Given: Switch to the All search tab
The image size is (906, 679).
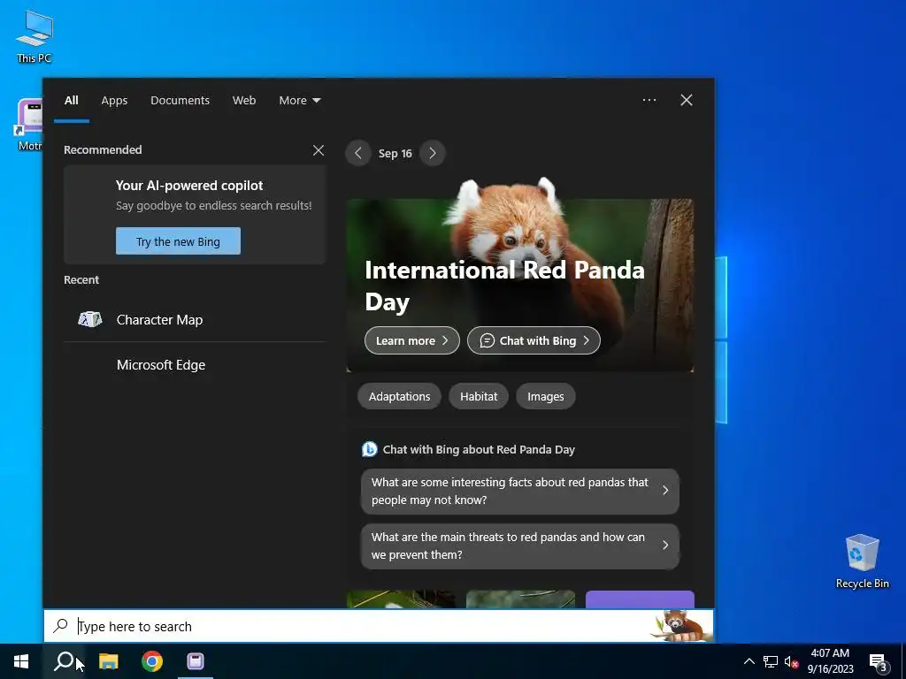Looking at the screenshot, I should tap(71, 101).
